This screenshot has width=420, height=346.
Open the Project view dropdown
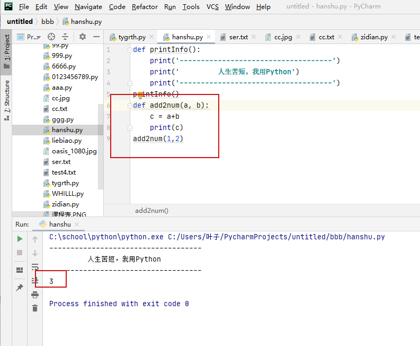click(29, 37)
